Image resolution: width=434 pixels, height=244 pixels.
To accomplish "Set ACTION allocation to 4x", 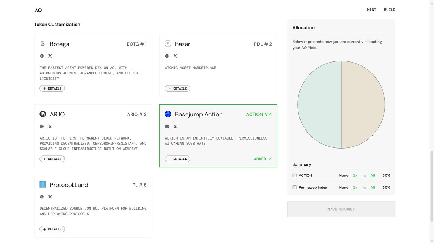I will 364,175.
